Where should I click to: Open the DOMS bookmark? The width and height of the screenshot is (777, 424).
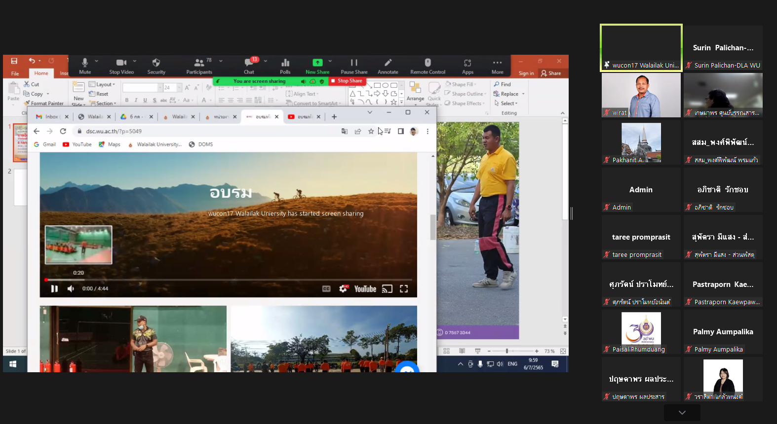pos(201,144)
